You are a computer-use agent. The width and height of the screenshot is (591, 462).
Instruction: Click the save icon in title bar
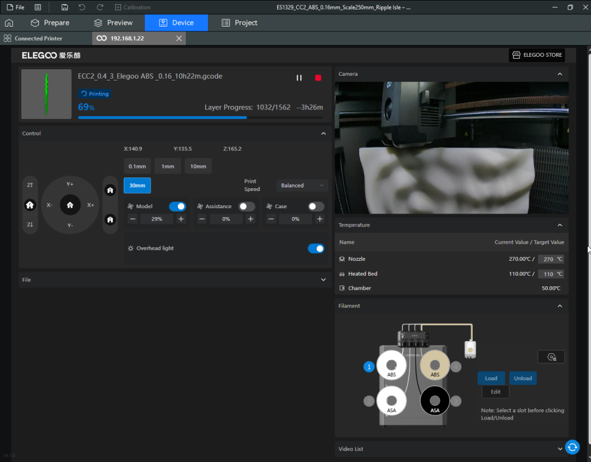point(64,7)
